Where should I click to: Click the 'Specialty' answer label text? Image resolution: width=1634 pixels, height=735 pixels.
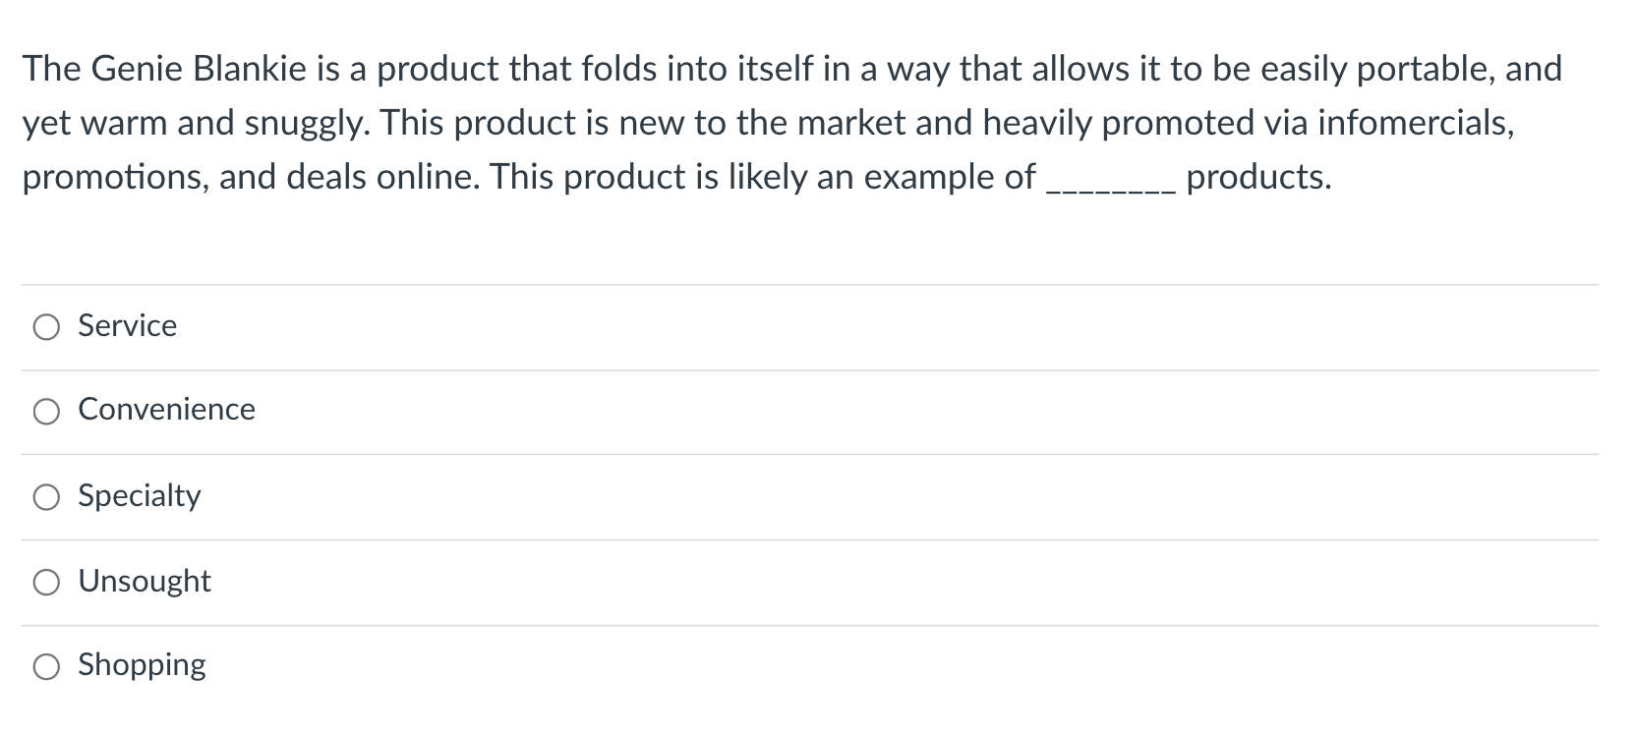pyautogui.click(x=139, y=495)
